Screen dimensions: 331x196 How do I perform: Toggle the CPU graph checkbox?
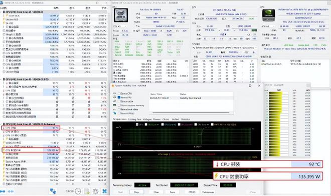click(x=137, y=124)
